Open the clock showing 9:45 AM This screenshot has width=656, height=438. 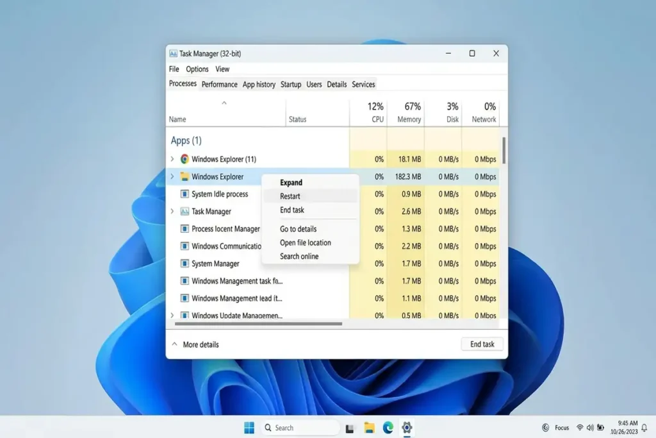(x=624, y=428)
